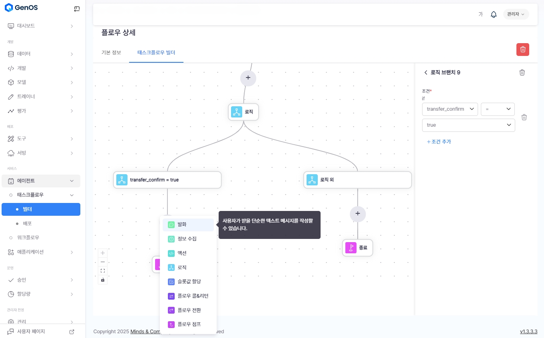The image size is (544, 338).
Task: Select 발화 from the node menu
Action: (188, 225)
